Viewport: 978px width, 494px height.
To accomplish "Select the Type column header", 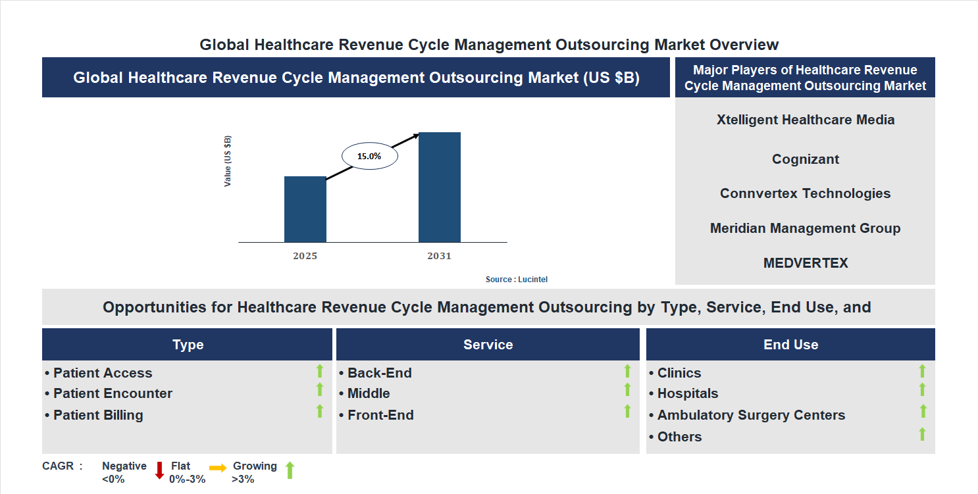I will 188,344.
